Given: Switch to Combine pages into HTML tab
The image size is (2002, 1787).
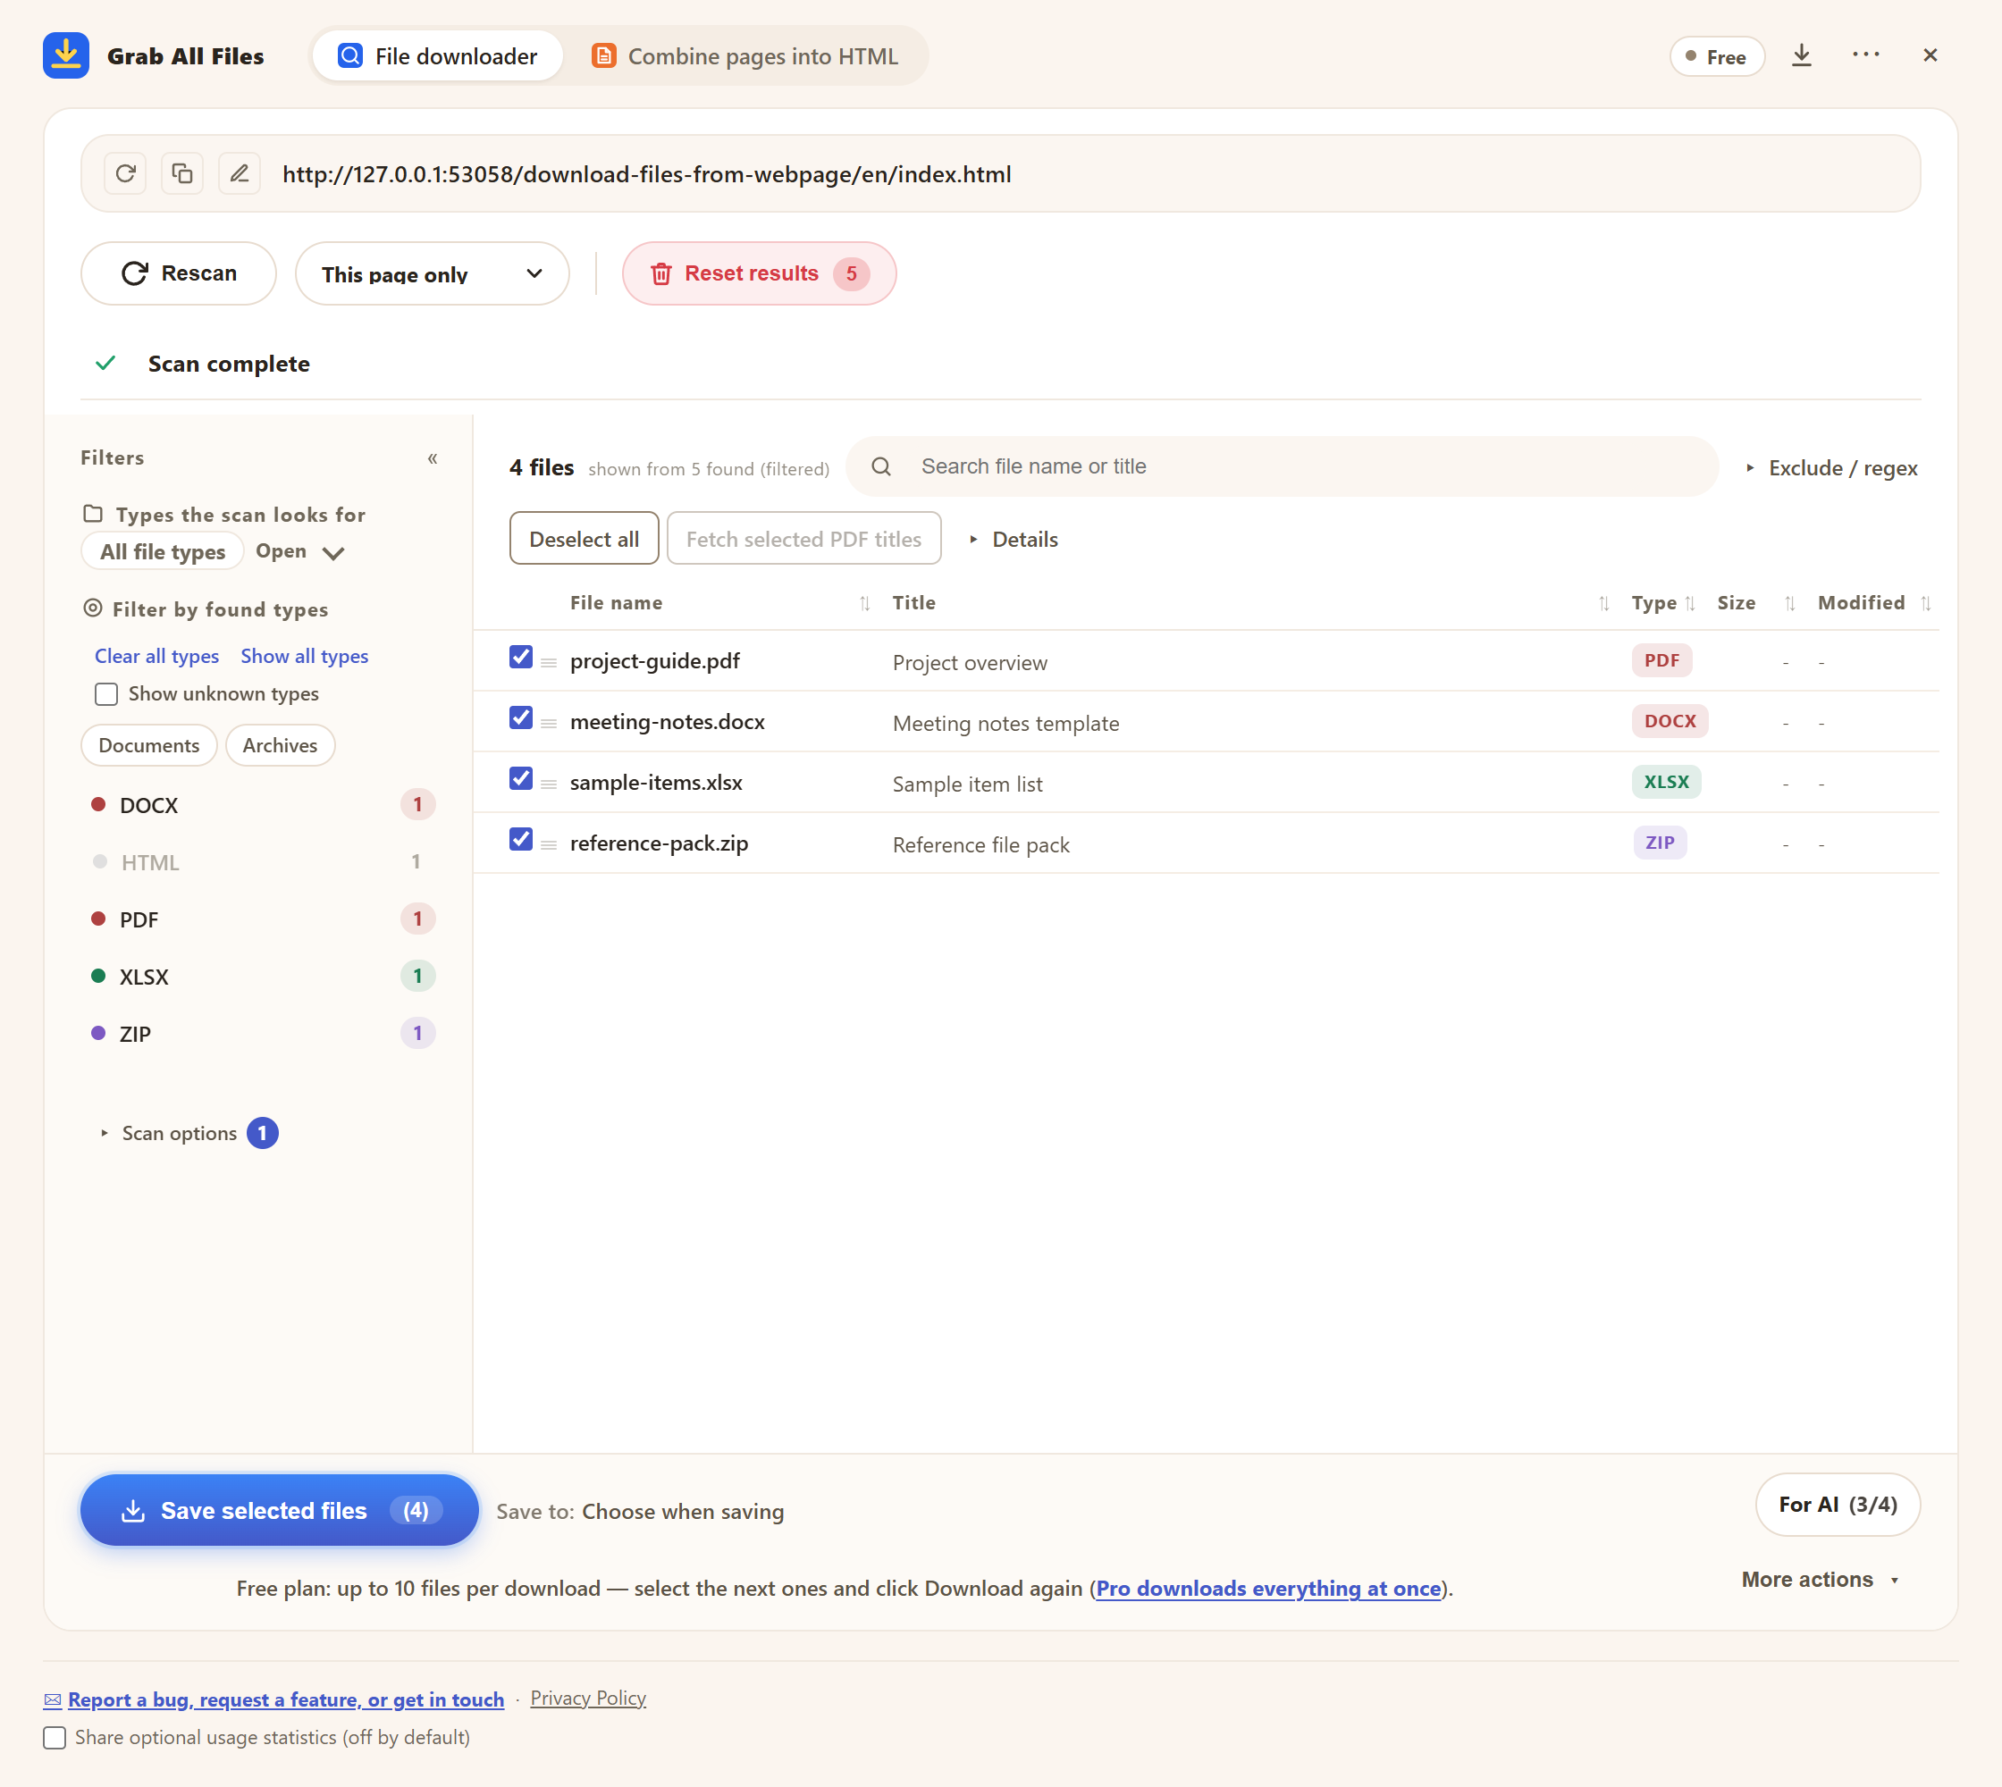Looking at the screenshot, I should [x=744, y=56].
